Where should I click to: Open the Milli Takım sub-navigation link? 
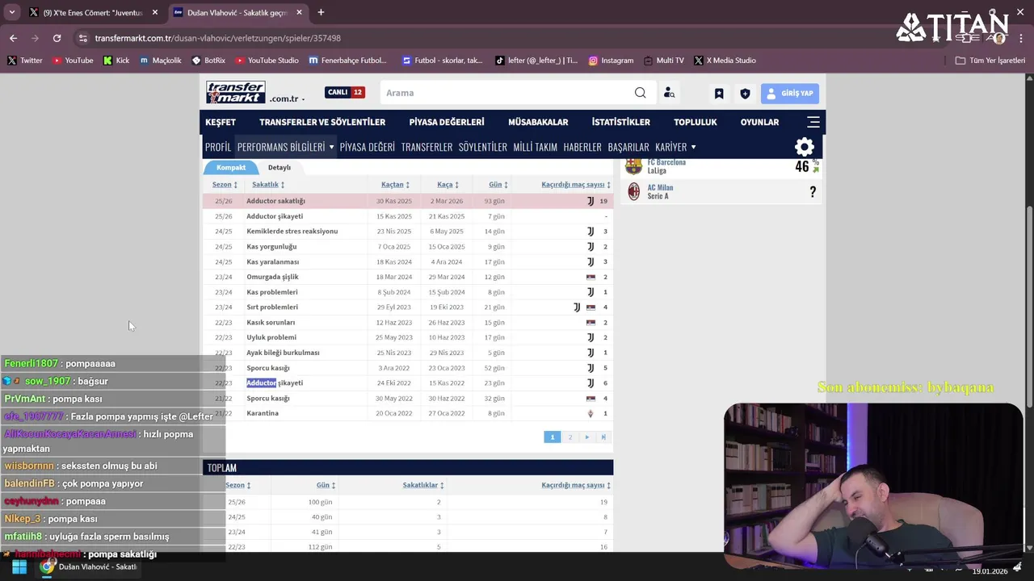(536, 147)
